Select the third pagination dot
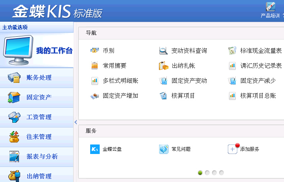 pos(214,173)
